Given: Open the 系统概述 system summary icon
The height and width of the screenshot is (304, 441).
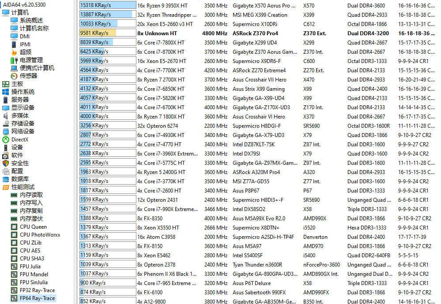Looking at the screenshot, I should (14, 21).
